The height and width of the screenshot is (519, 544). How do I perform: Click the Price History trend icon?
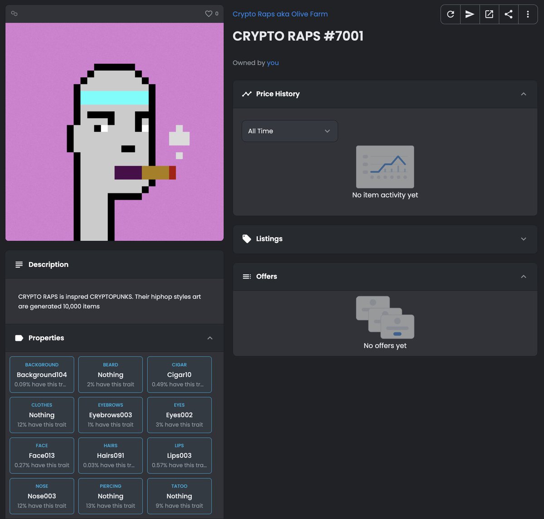click(247, 94)
